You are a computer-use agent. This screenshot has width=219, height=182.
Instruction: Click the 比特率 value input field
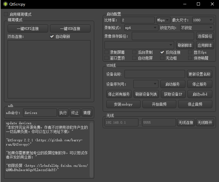(138, 20)
